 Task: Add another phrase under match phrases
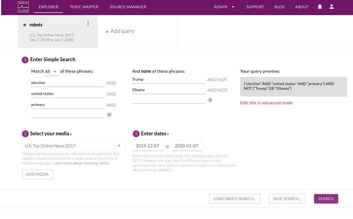coord(109,115)
